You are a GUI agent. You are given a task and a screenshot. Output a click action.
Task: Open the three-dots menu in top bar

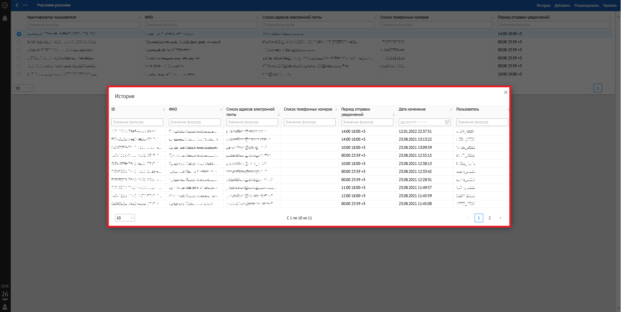click(x=25, y=5)
